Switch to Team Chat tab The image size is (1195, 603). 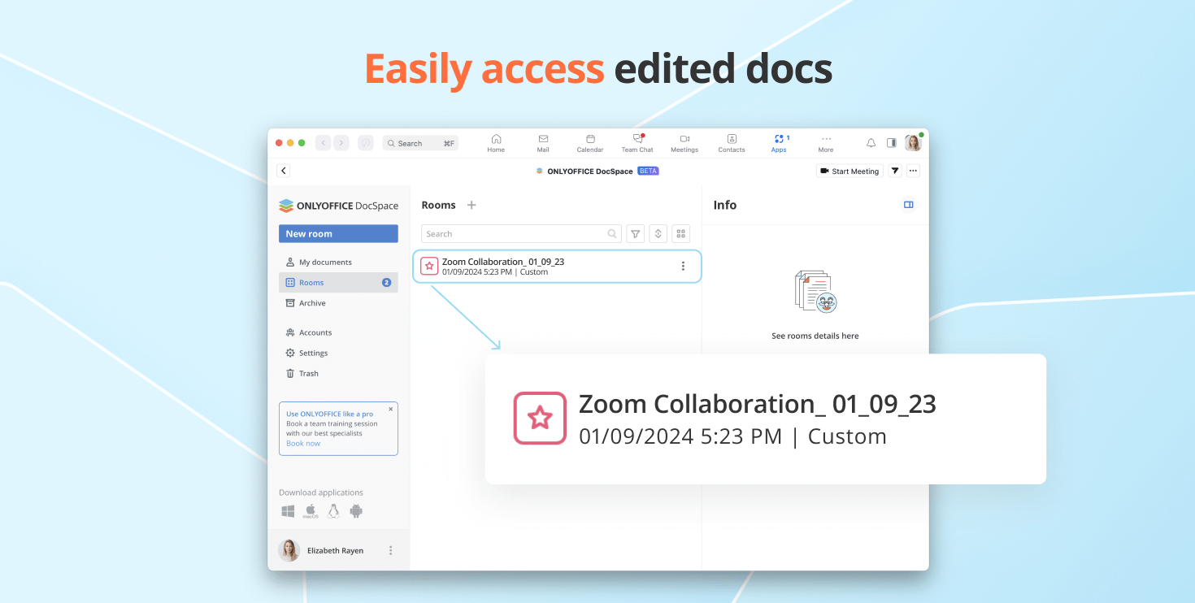637,143
